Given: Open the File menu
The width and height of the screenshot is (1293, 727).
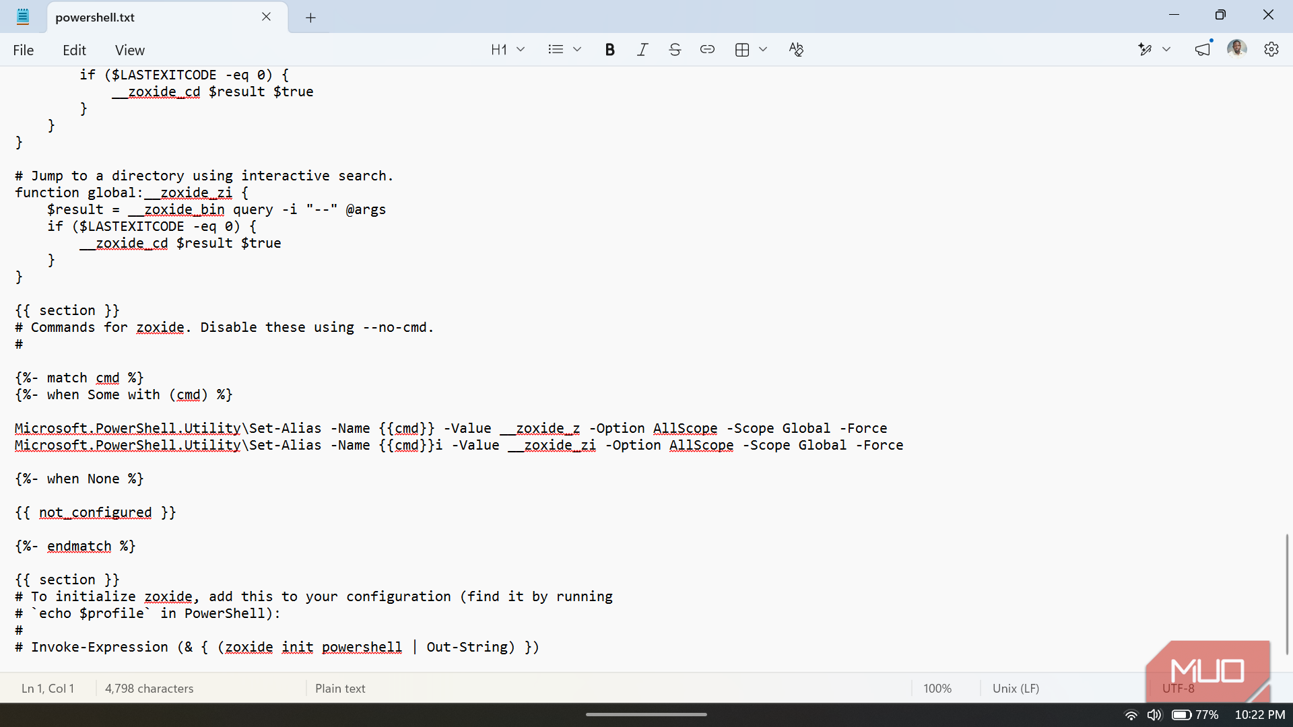Looking at the screenshot, I should click(x=24, y=50).
